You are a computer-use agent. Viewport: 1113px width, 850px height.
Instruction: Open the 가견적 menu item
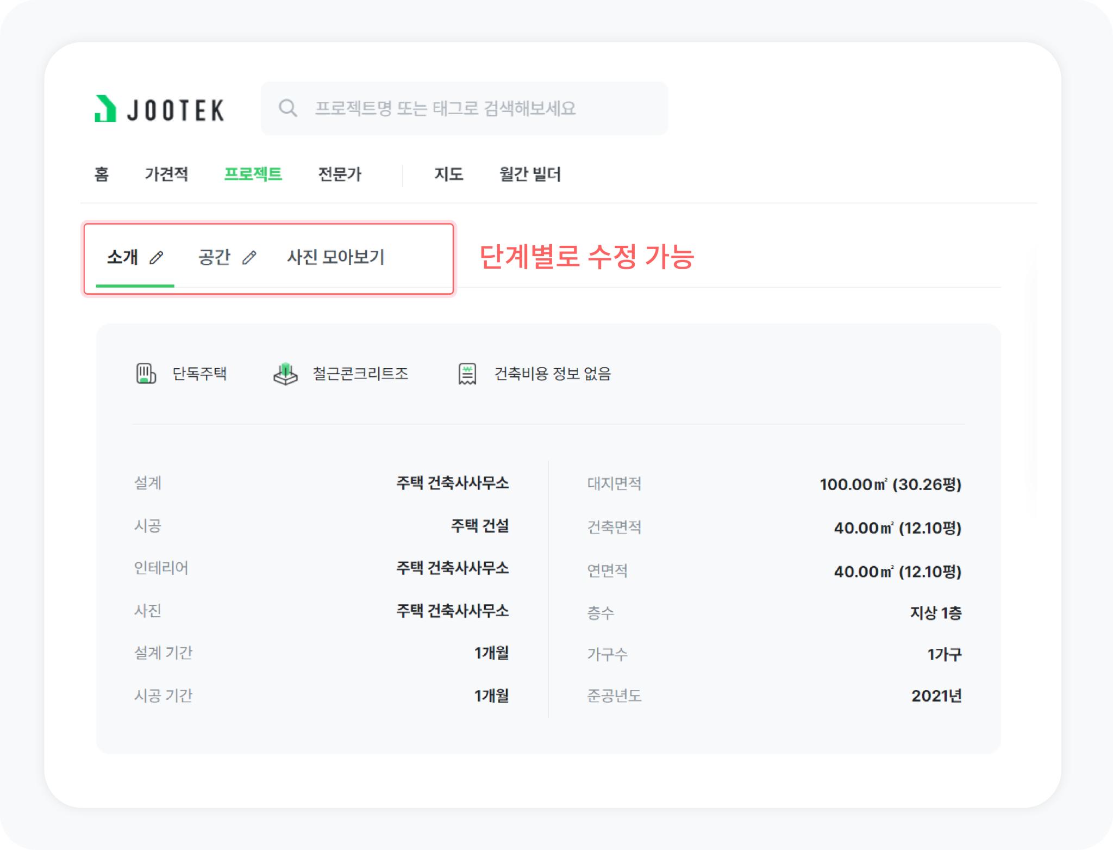[x=166, y=175]
